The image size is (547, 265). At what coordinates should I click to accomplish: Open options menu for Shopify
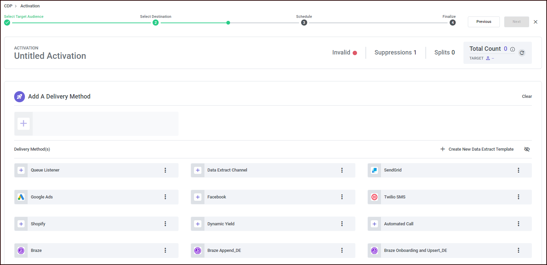coord(165,224)
